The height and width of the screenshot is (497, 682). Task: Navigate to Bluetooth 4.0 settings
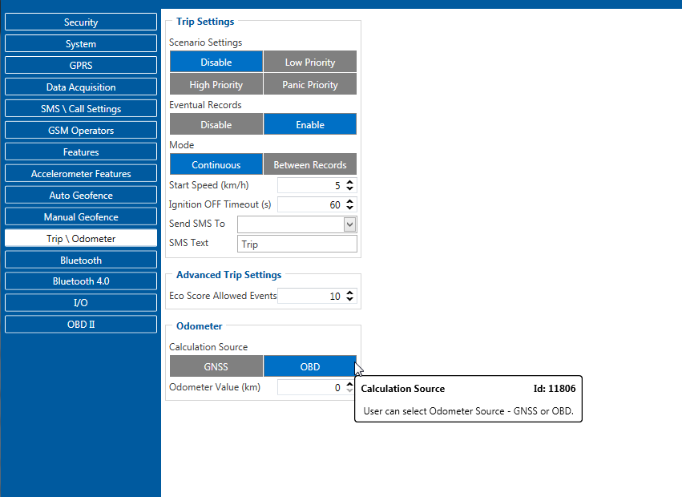pos(81,281)
